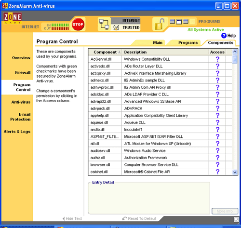Change access for admexs.dll
241x228 pixels.
coord(217,80)
